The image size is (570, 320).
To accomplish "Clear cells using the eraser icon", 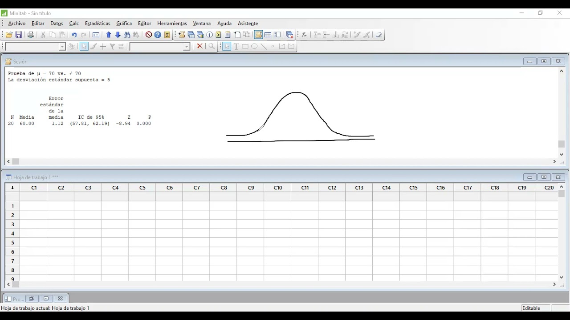I will click(x=379, y=35).
